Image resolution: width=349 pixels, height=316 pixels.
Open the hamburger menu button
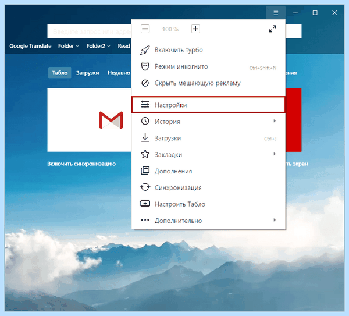(x=276, y=13)
